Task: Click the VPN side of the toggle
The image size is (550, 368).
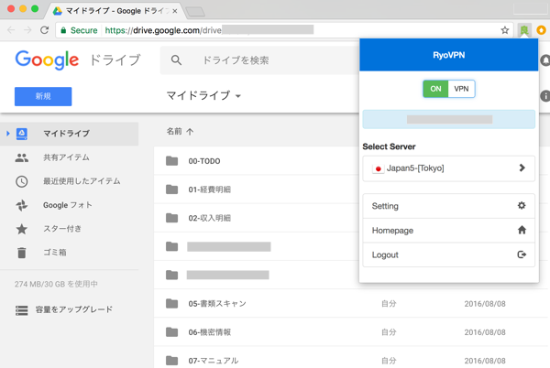Action: pyautogui.click(x=462, y=89)
